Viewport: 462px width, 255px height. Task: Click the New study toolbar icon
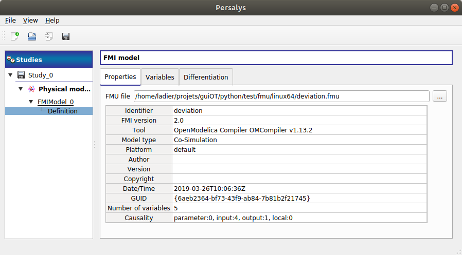point(15,36)
